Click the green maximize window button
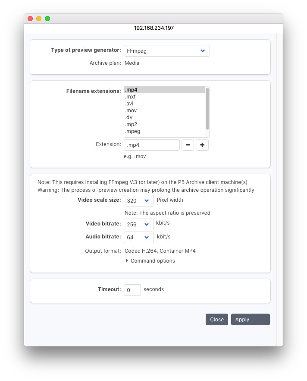Viewport: 307px width, 381px height. click(x=47, y=19)
